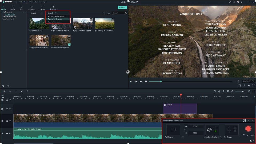Image resolution: width=256 pixels, height=144 pixels.
Task: Click the timeline zoom slider handle
Action: (x=243, y=91)
